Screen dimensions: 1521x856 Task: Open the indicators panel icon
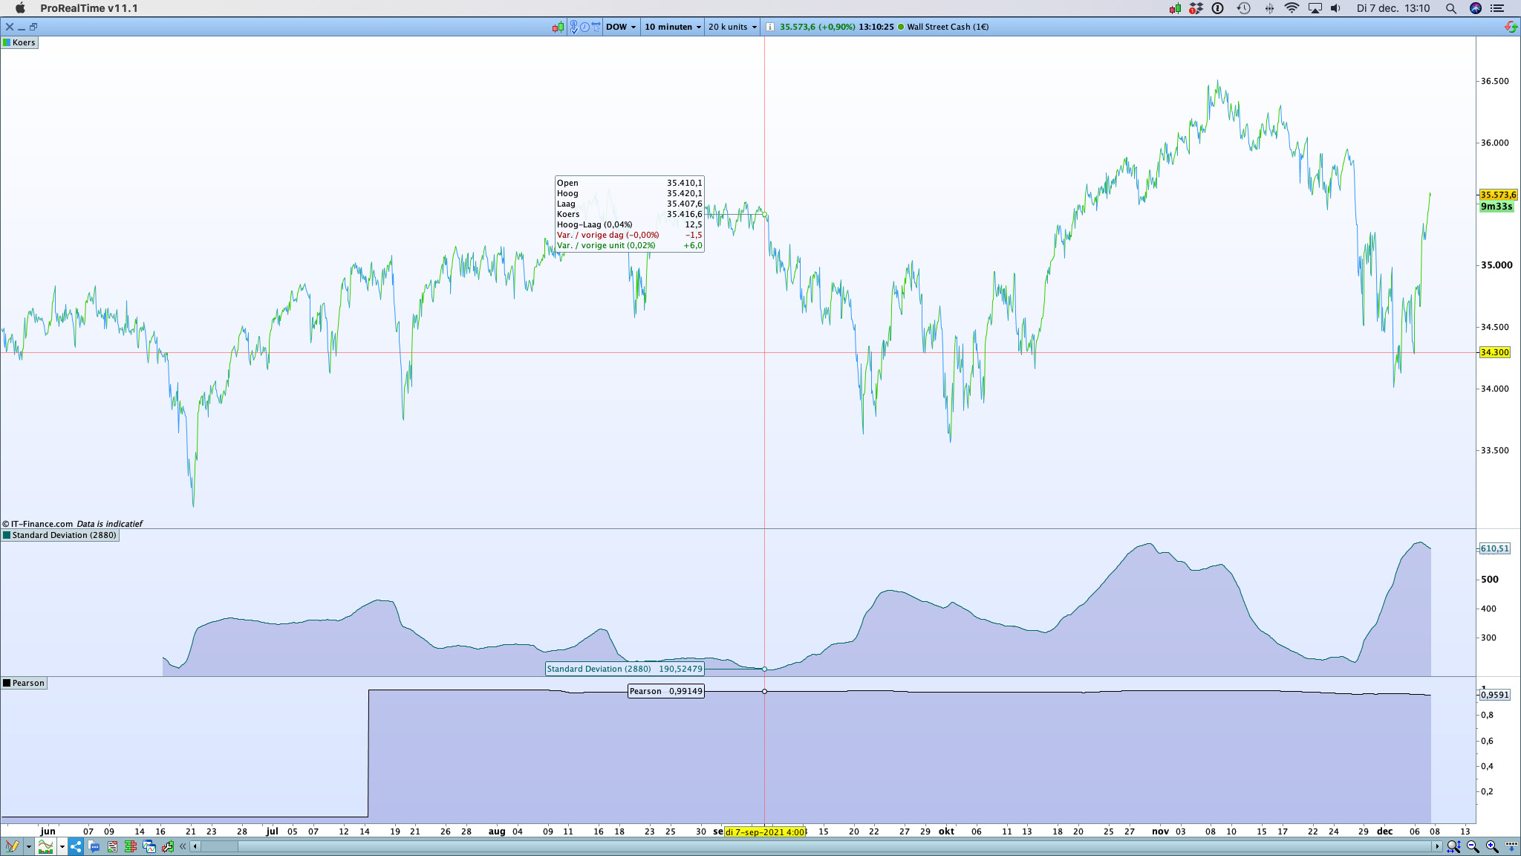tap(45, 846)
